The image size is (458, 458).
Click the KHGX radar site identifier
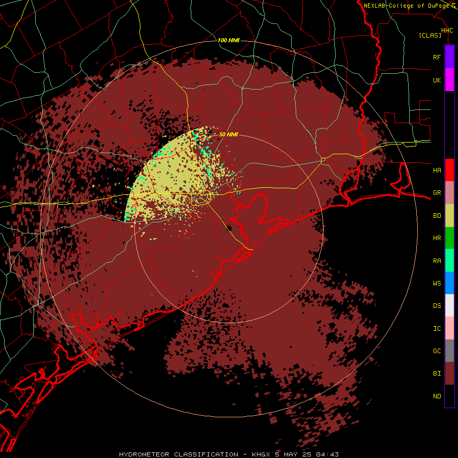[261, 454]
